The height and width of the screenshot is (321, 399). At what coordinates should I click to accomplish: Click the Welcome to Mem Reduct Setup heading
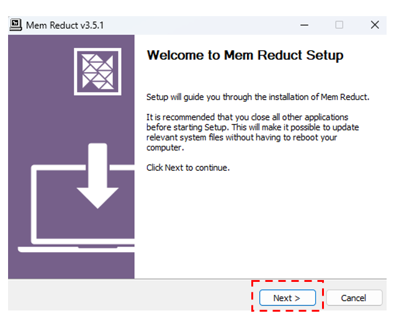[x=245, y=55]
